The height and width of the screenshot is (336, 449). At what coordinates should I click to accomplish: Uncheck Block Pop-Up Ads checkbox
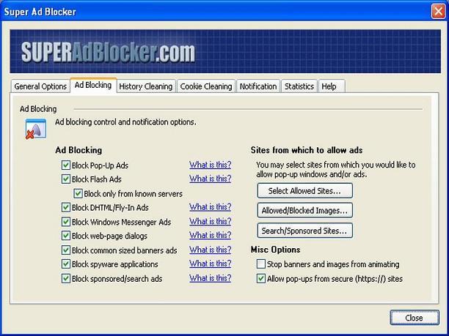point(66,165)
